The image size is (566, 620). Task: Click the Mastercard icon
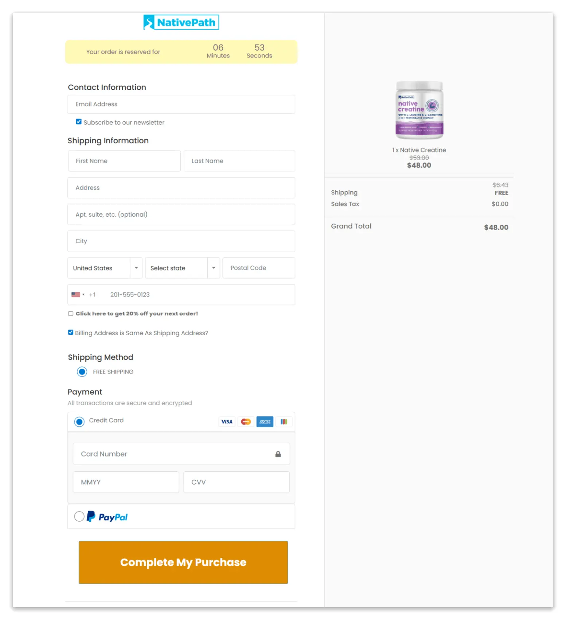(246, 422)
